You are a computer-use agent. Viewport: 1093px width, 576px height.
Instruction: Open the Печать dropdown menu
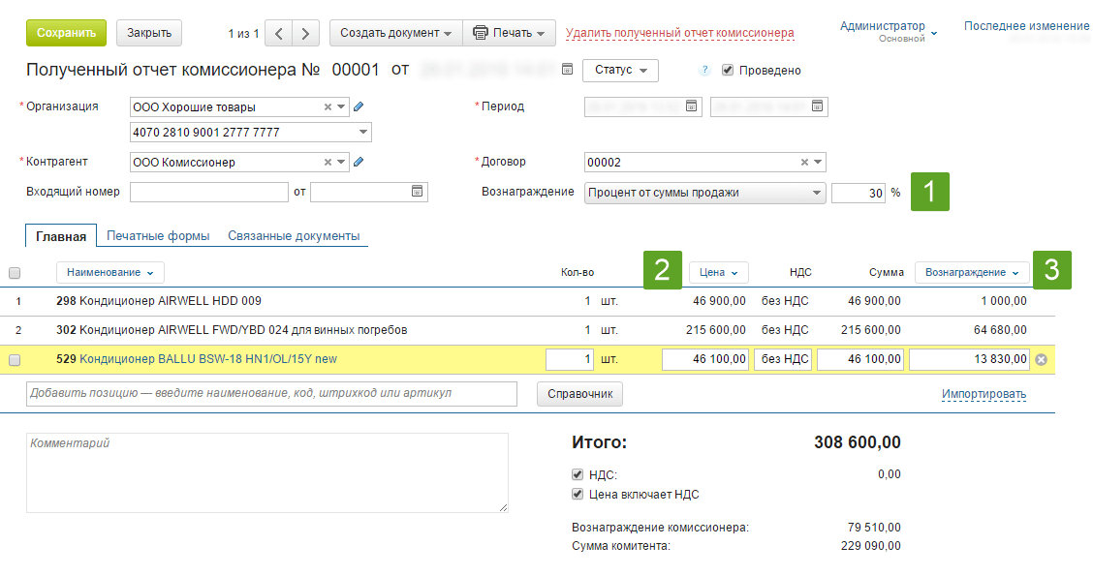[509, 33]
